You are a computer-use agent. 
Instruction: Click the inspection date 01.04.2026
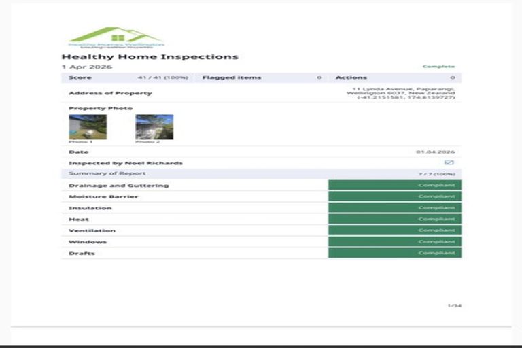point(436,152)
